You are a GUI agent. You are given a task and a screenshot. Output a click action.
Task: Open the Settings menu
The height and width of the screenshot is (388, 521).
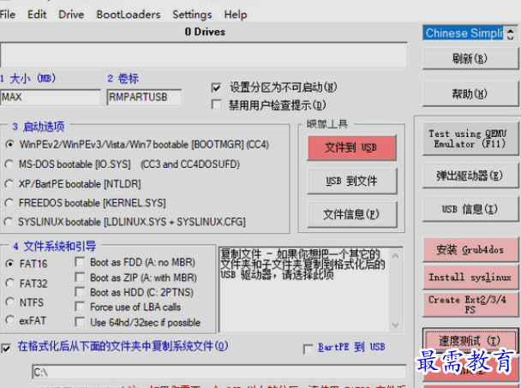(192, 15)
